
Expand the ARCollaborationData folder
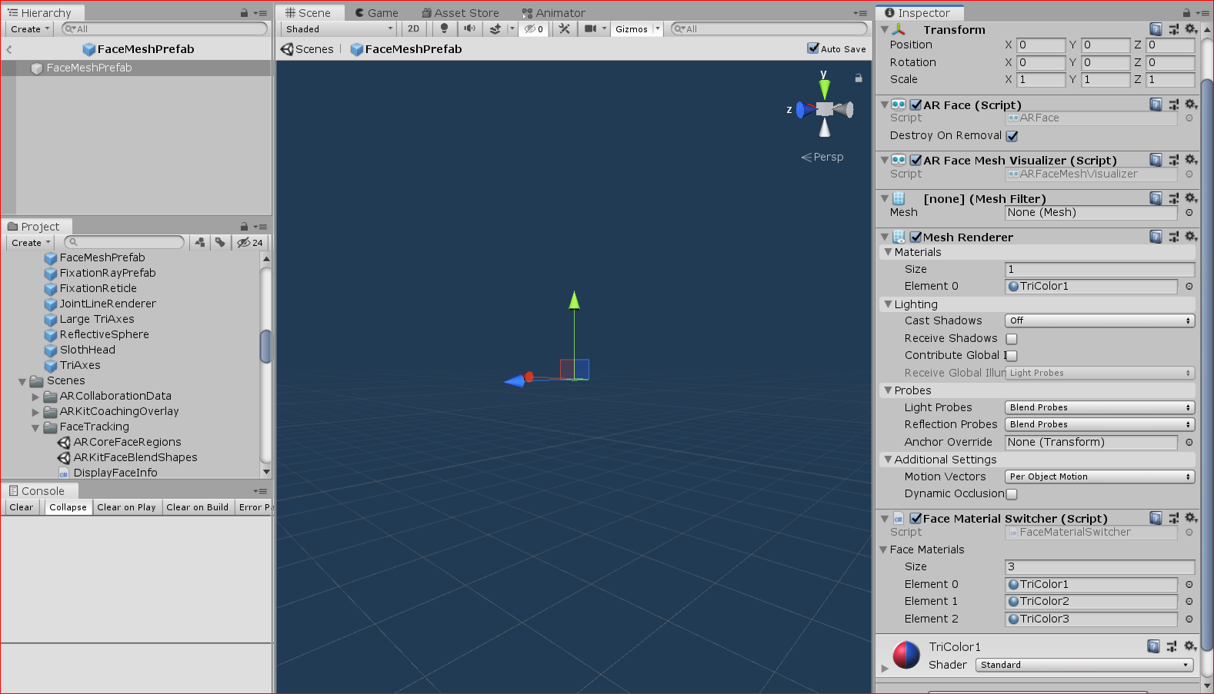click(35, 397)
